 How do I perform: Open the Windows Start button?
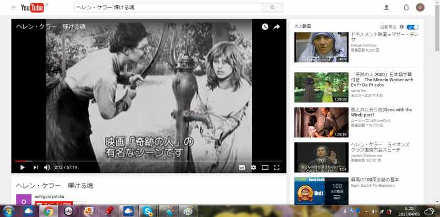tap(8, 211)
